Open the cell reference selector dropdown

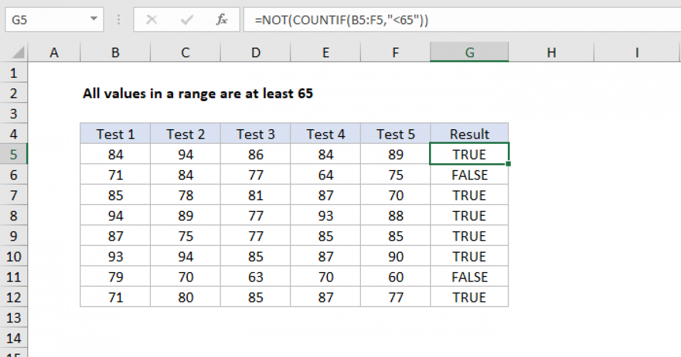tap(94, 19)
